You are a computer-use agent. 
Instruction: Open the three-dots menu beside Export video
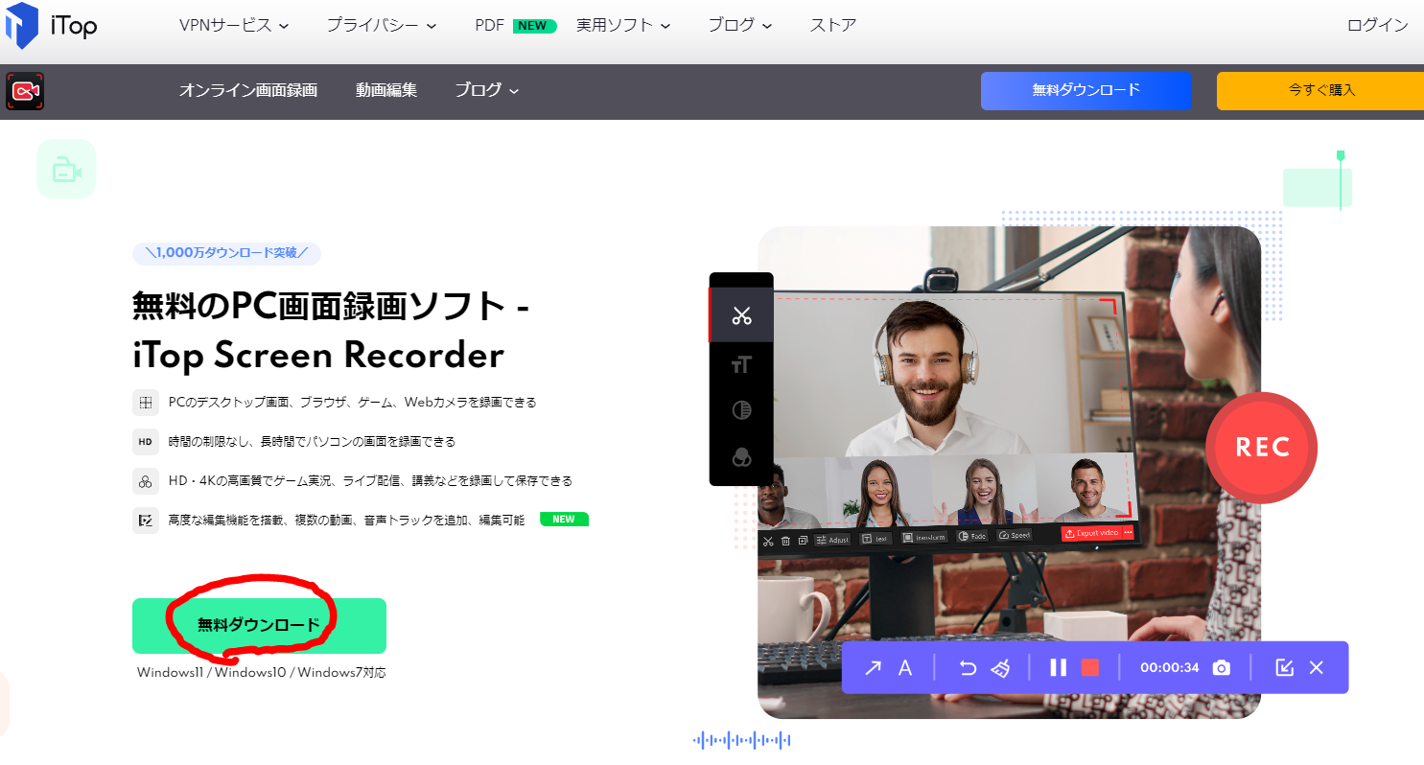click(x=1128, y=533)
